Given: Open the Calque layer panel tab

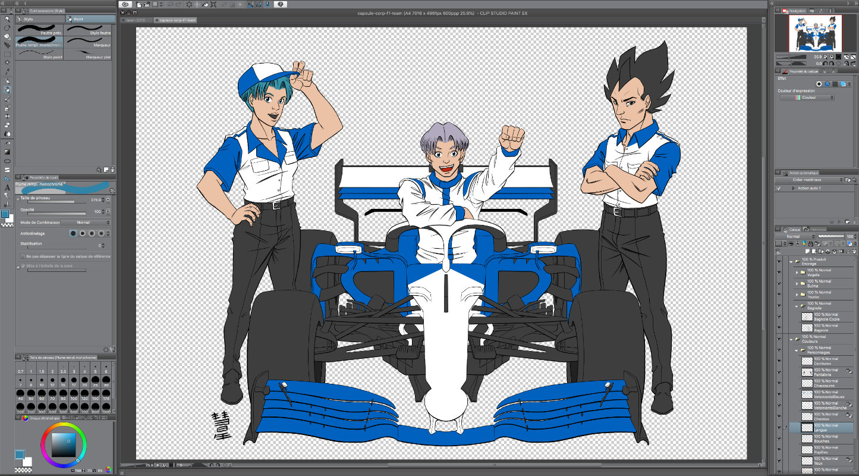Looking at the screenshot, I should 791,228.
